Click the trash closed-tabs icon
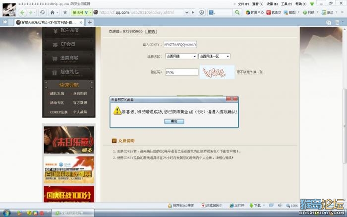This screenshot has height=217, width=347. pyautogui.click(x=337, y=22)
